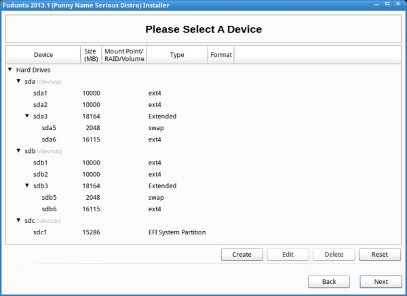Select the sdb5 swap partition
Image resolution: width=407 pixels, height=296 pixels.
pyautogui.click(x=203, y=198)
